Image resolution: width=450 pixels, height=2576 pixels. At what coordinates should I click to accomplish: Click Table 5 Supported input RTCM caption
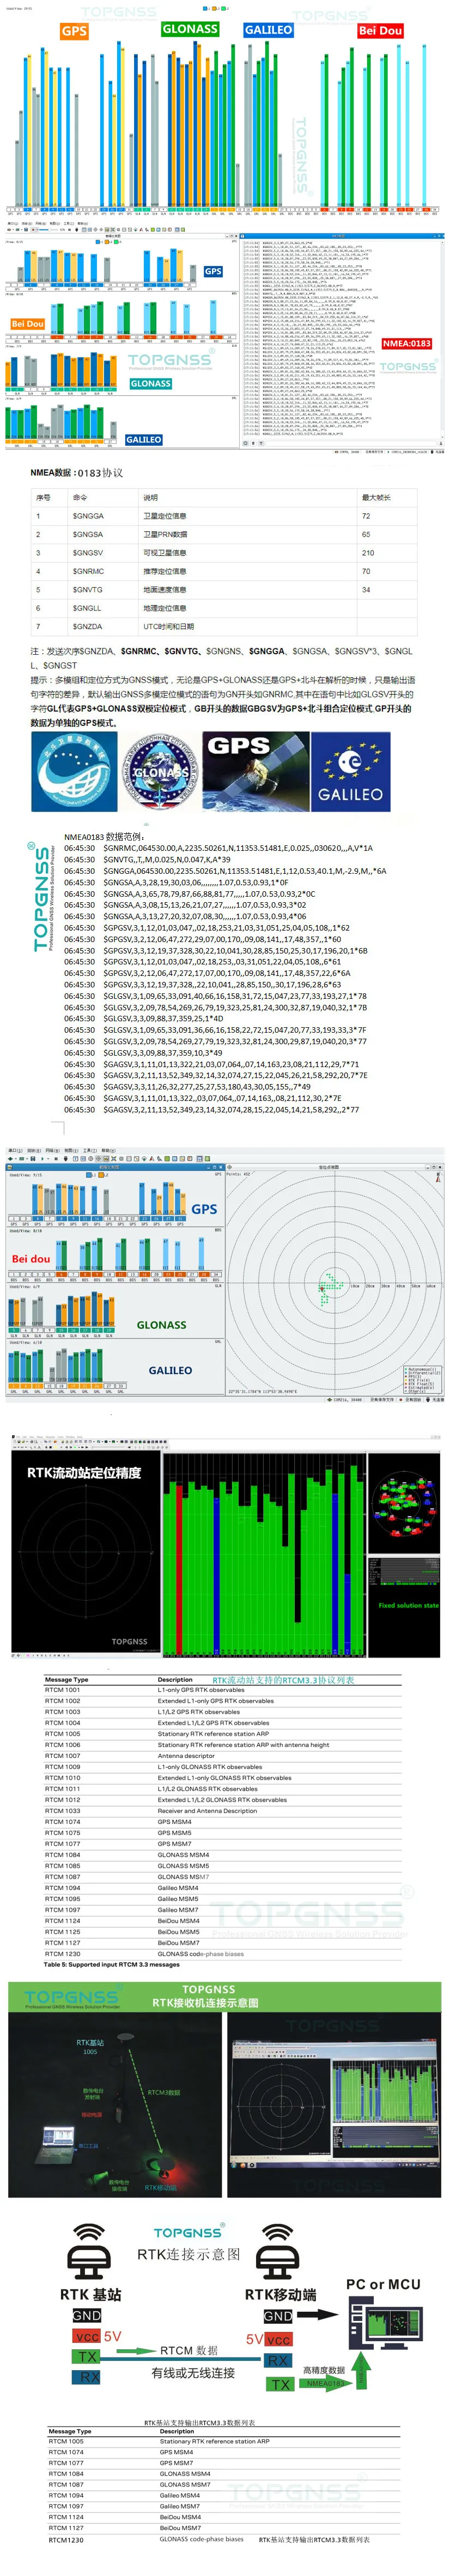(112, 1965)
